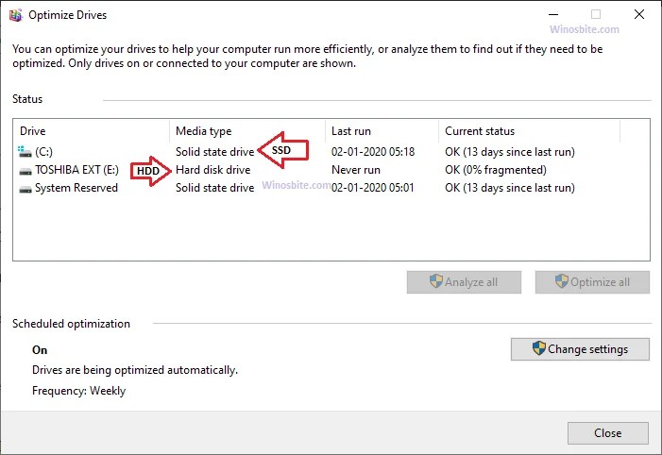Click the Analyze all button
This screenshot has width=662, height=455.
tap(464, 282)
